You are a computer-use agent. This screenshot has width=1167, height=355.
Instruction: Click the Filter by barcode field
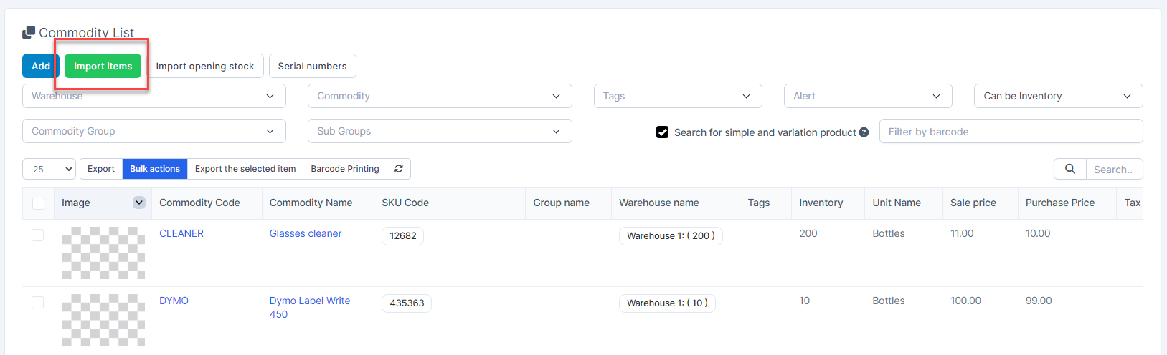point(1010,132)
